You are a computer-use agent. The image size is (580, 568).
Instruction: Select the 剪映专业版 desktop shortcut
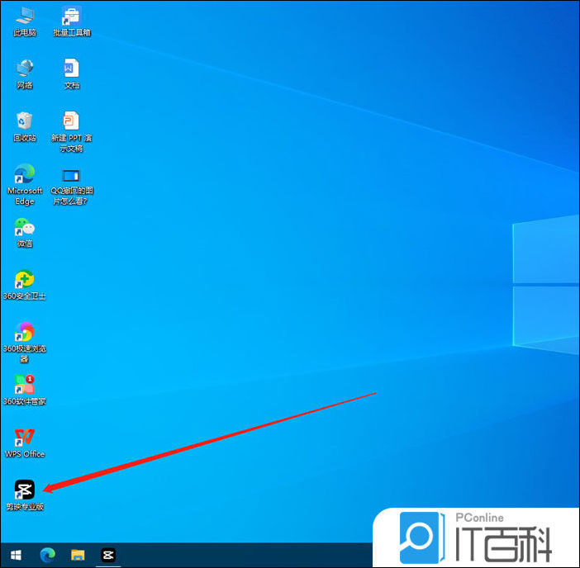pyautogui.click(x=25, y=490)
